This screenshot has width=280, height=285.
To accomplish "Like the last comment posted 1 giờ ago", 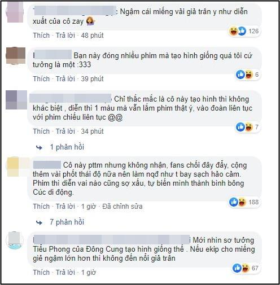I will click(41, 273).
